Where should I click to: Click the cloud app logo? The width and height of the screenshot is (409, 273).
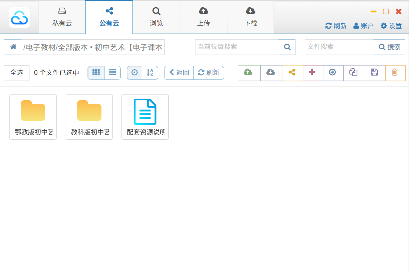pyautogui.click(x=19, y=18)
